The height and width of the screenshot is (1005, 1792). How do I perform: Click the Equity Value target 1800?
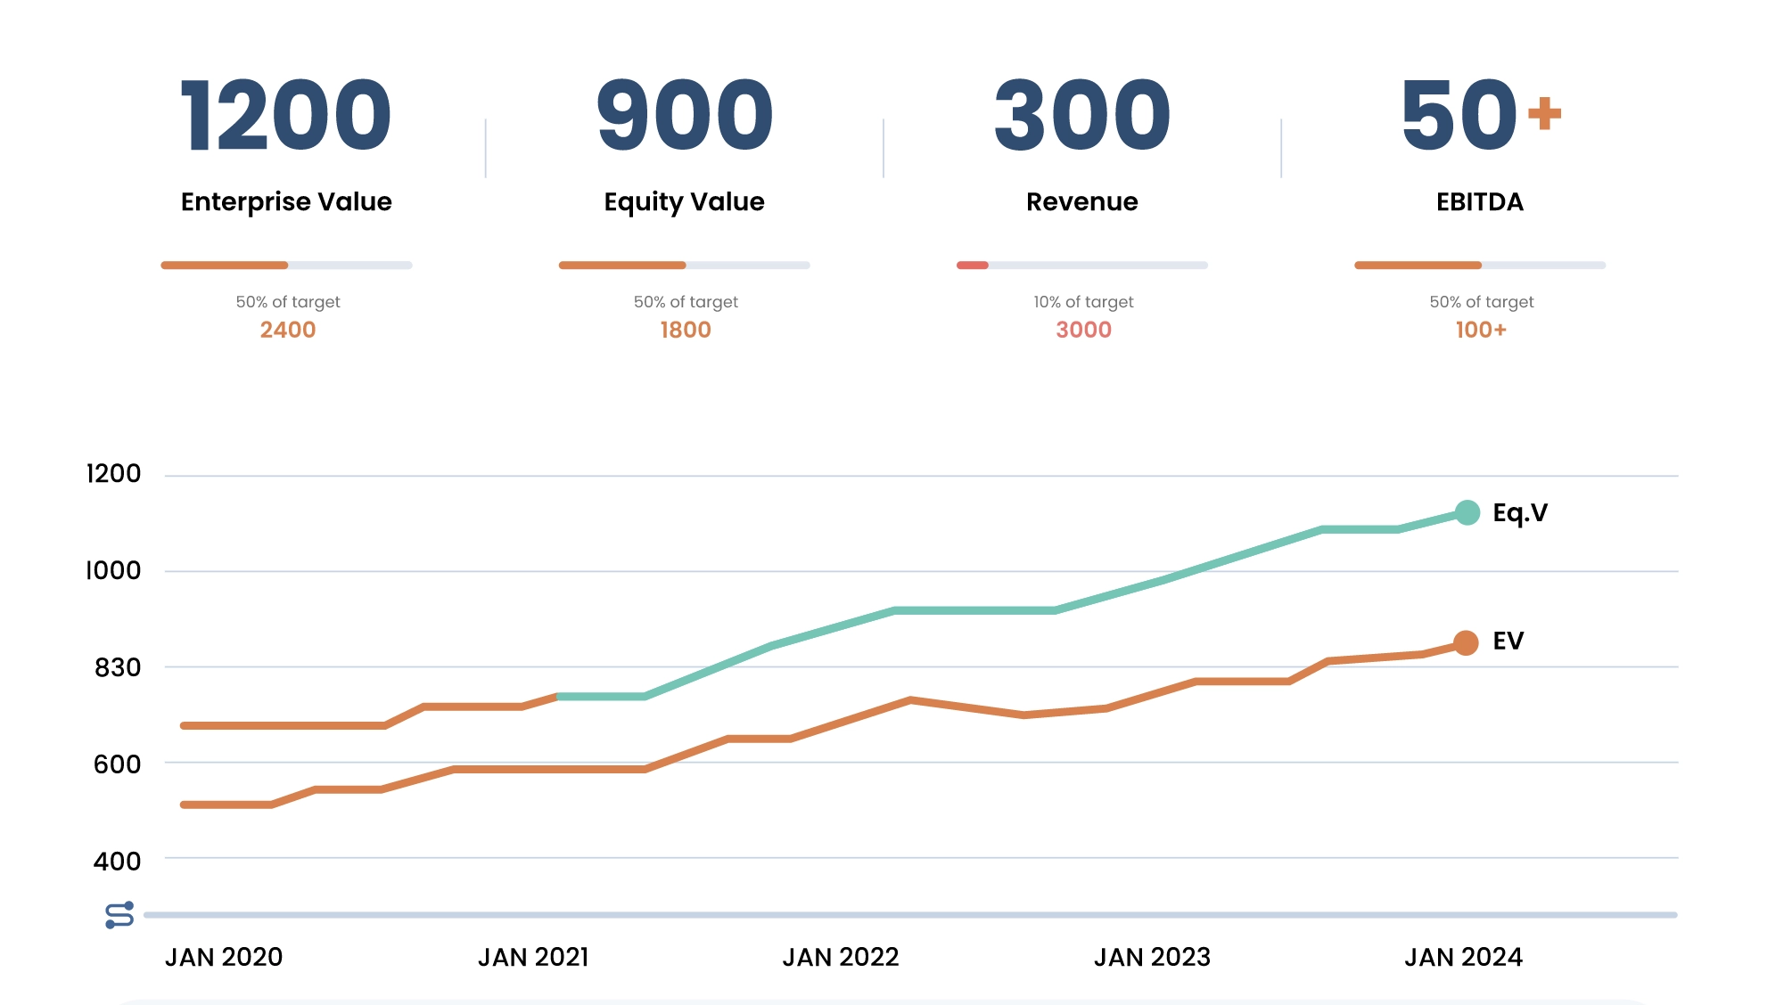pyautogui.click(x=685, y=330)
